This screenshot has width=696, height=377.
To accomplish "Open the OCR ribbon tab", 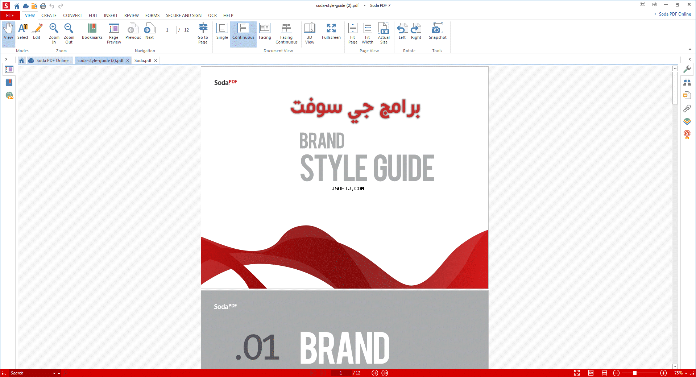I will [x=212, y=16].
